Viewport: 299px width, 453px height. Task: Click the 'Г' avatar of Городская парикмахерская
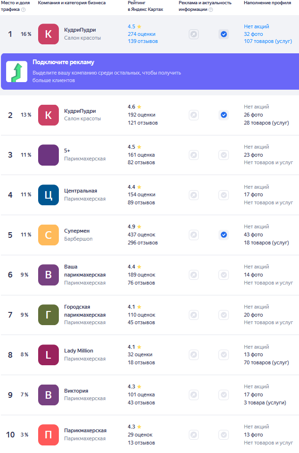[x=48, y=315]
